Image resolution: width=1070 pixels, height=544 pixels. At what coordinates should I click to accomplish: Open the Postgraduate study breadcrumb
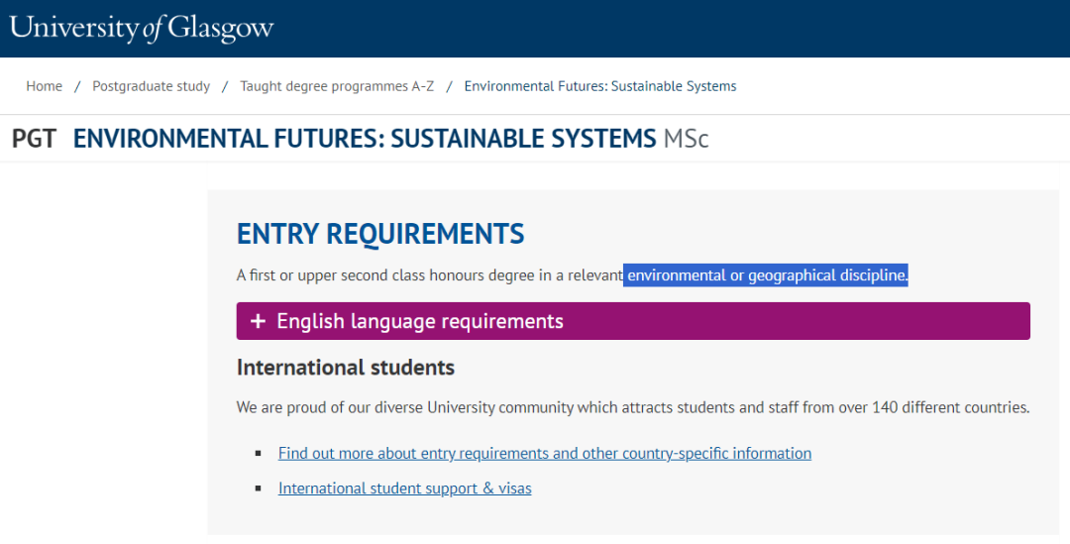[152, 86]
